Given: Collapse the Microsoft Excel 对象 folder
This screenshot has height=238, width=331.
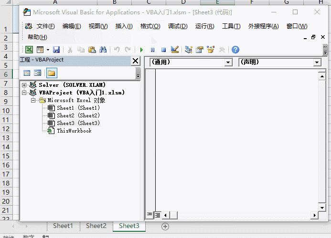Looking at the screenshot, I should tap(33, 100).
